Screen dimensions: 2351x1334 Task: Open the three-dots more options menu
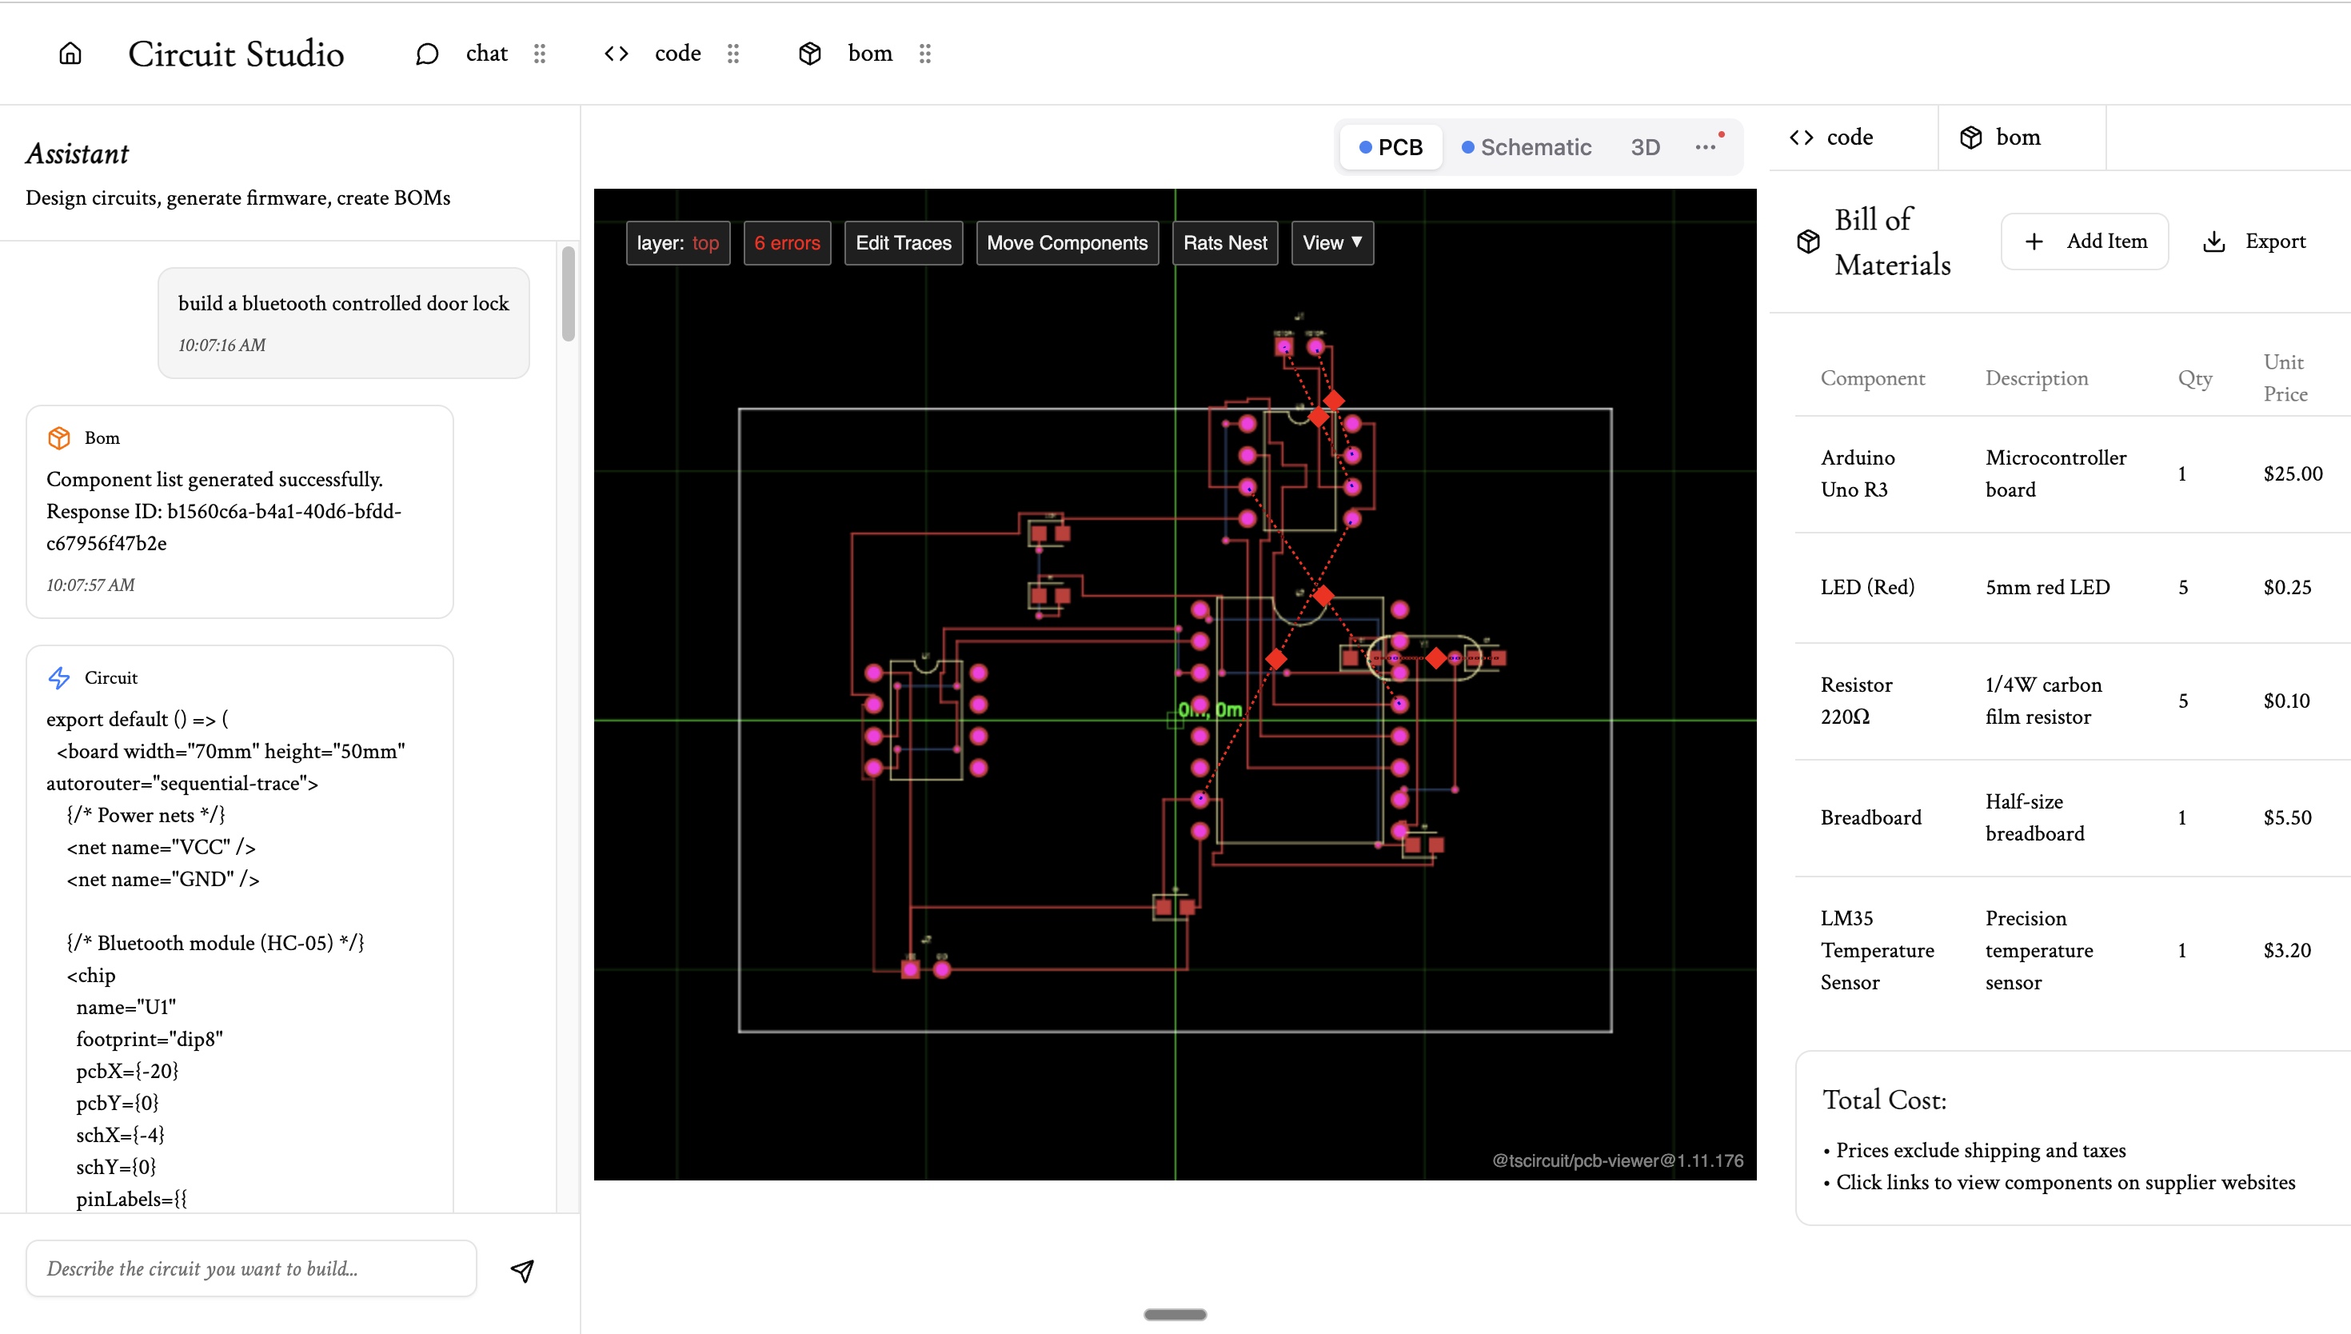(x=1704, y=147)
